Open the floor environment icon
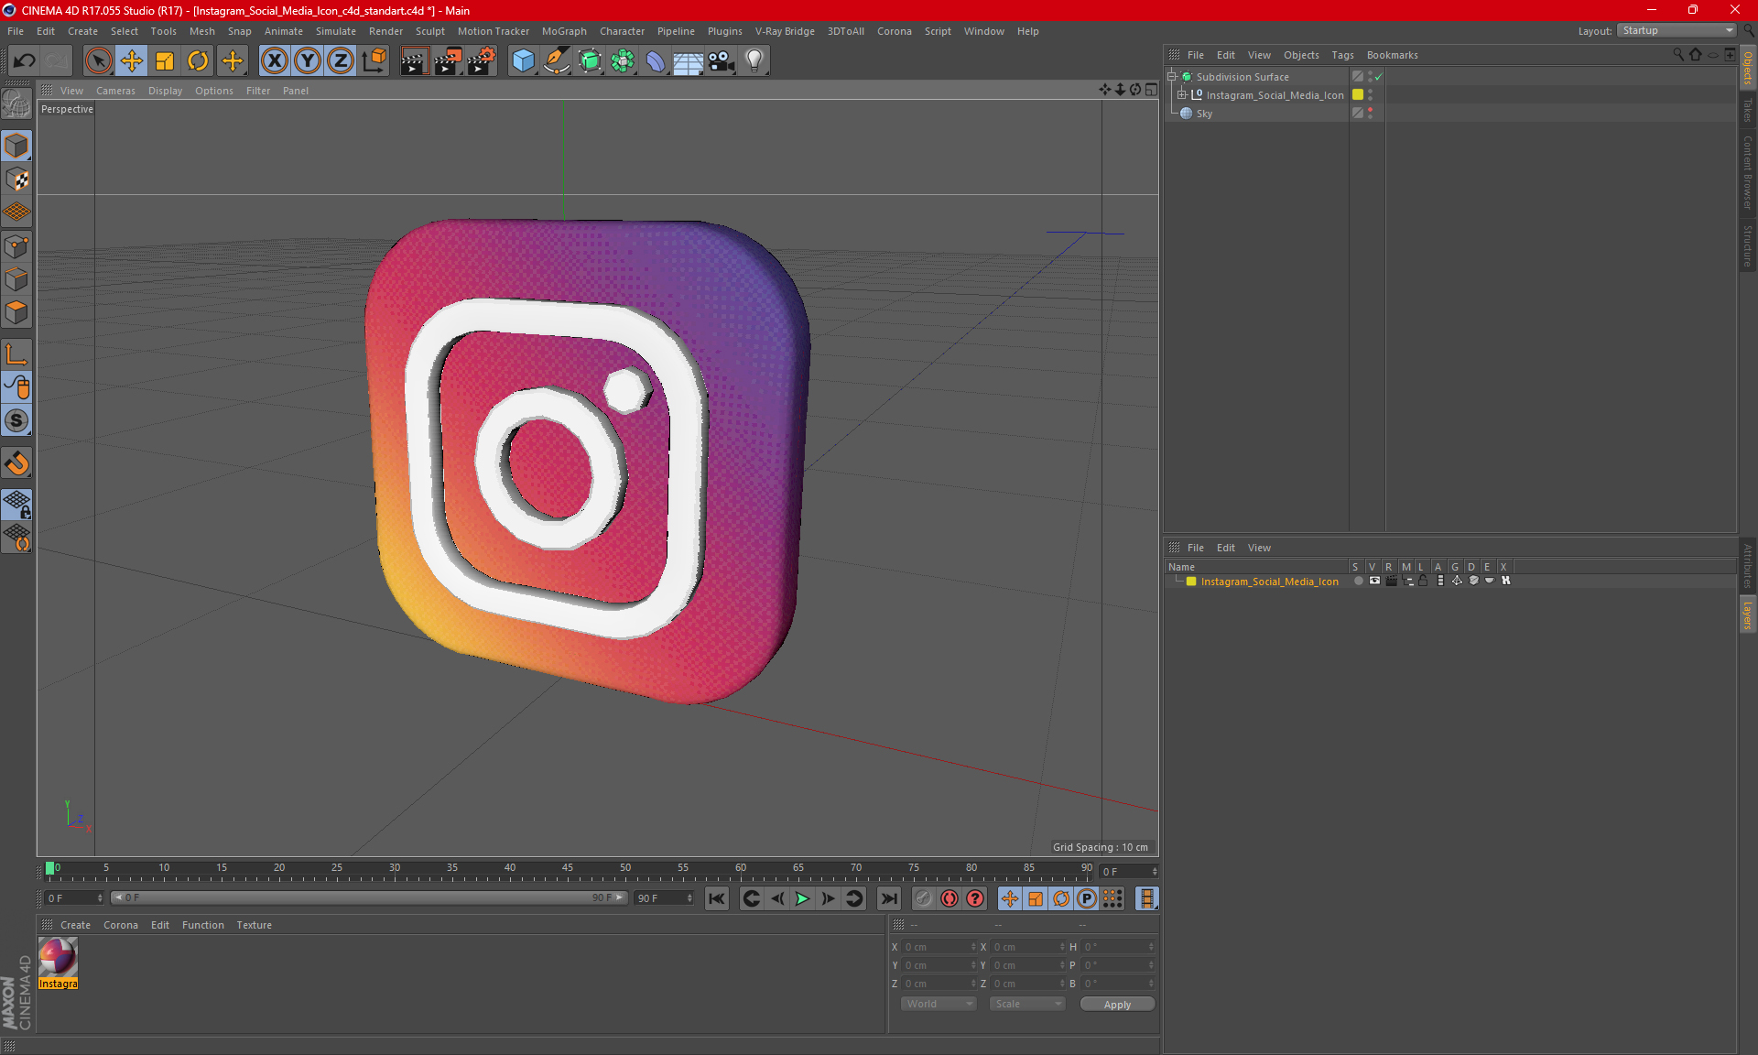Screen dimensions: 1758x1055 pyautogui.click(x=688, y=60)
